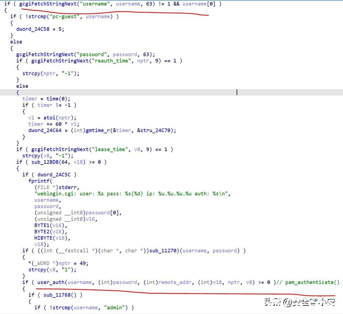Select the gmtime_r function name

[98, 130]
